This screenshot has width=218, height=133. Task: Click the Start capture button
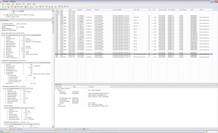point(19,7)
